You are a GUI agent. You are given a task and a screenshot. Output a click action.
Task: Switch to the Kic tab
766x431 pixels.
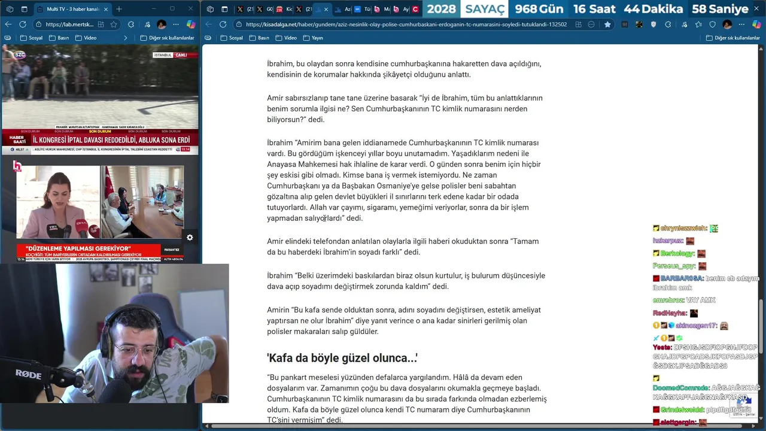(x=284, y=9)
